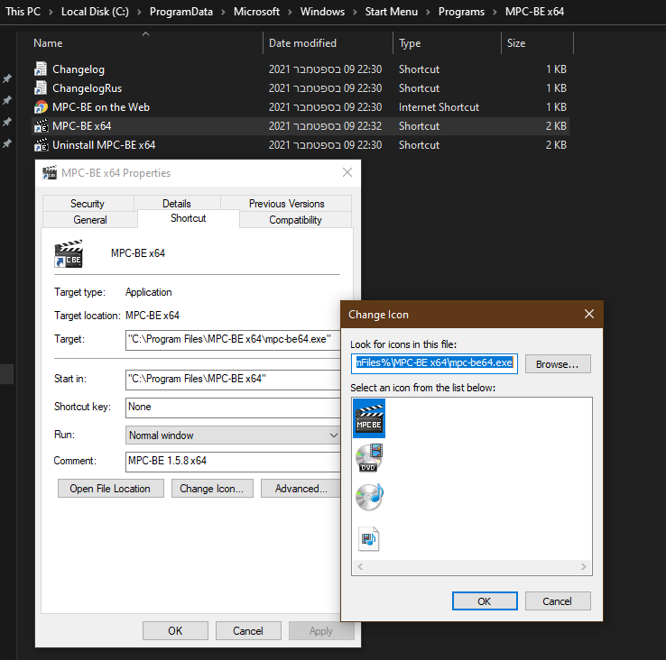Click Cancel in Properties dialog
The image size is (666, 660).
248,631
